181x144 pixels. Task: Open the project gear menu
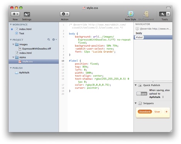(x=54, y=39)
